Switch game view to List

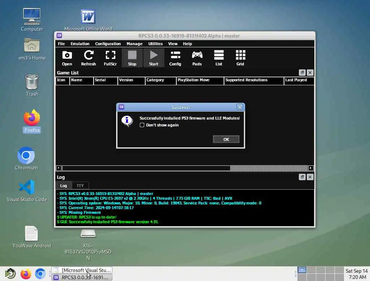[219, 58]
